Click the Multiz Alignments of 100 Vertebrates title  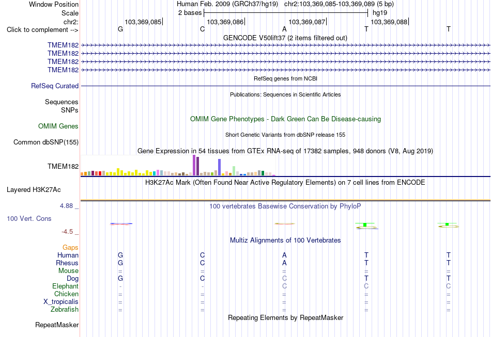(x=285, y=240)
